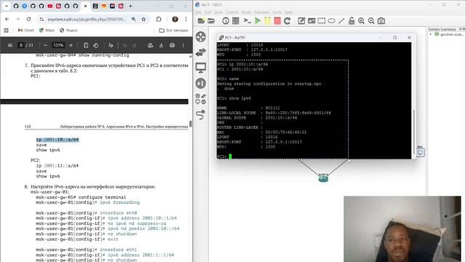Viewport: 466px width, 262px height.
Task: Download the PDF file
Action: coord(161,45)
